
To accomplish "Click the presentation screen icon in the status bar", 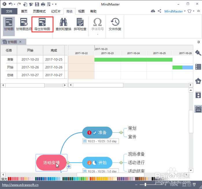I will [194, 185].
